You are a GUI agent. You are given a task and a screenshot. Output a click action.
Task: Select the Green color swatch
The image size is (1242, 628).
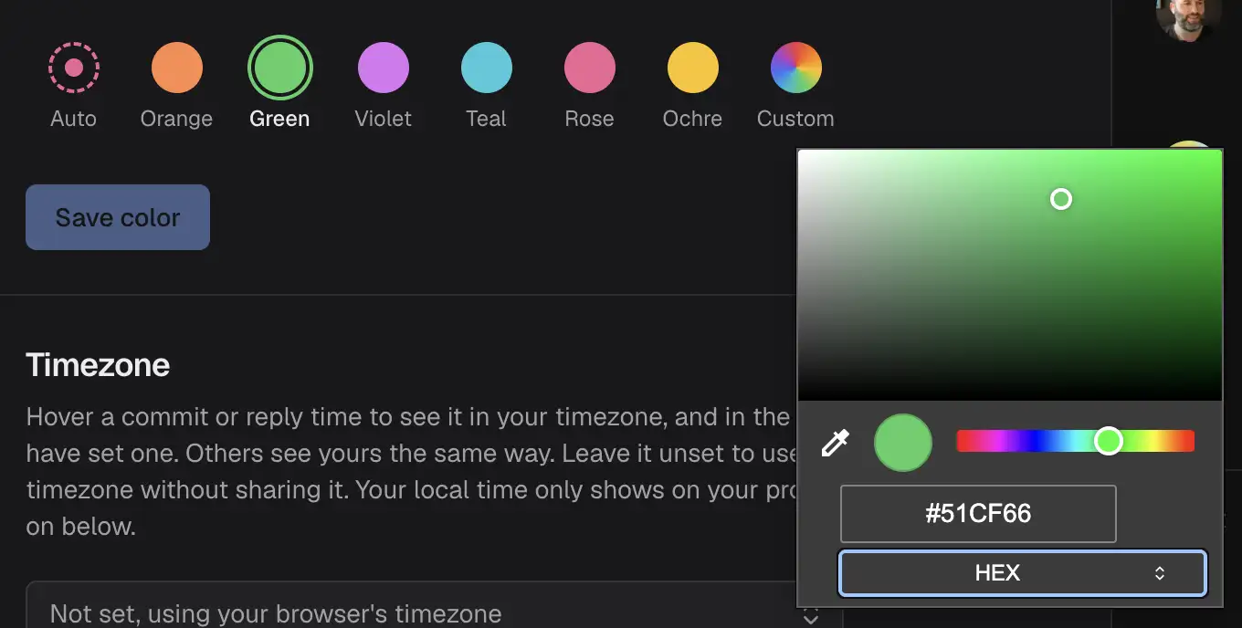[x=280, y=68]
